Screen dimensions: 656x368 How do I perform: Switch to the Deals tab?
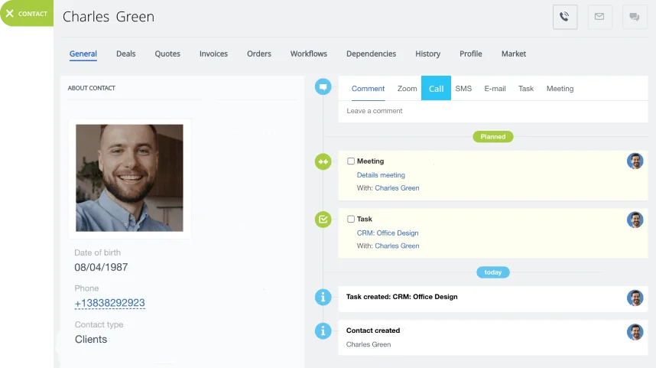[126, 54]
